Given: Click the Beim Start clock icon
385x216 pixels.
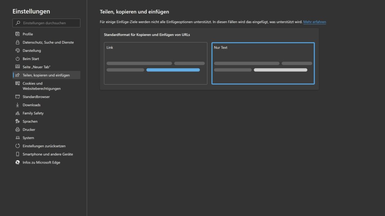Looking at the screenshot, I should (17, 58).
